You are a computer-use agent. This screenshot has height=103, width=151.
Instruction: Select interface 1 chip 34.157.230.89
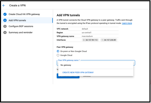pyautogui.click(x=109, y=40)
